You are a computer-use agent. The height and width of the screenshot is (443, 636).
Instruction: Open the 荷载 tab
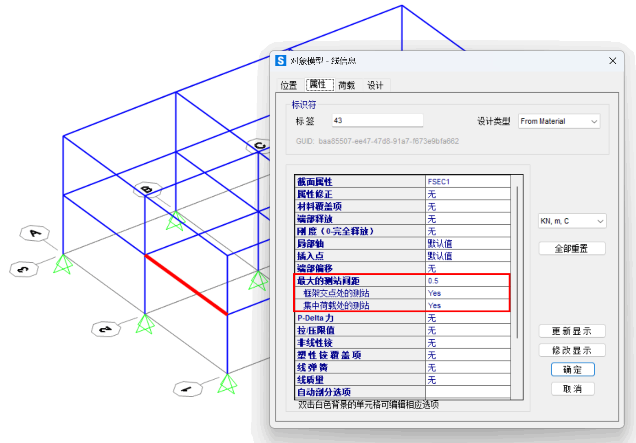click(346, 85)
